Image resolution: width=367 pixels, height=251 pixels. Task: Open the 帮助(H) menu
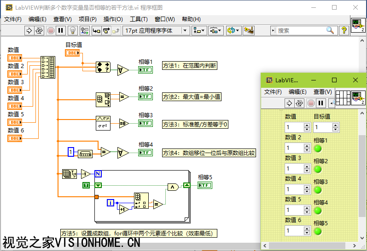coord(191,19)
